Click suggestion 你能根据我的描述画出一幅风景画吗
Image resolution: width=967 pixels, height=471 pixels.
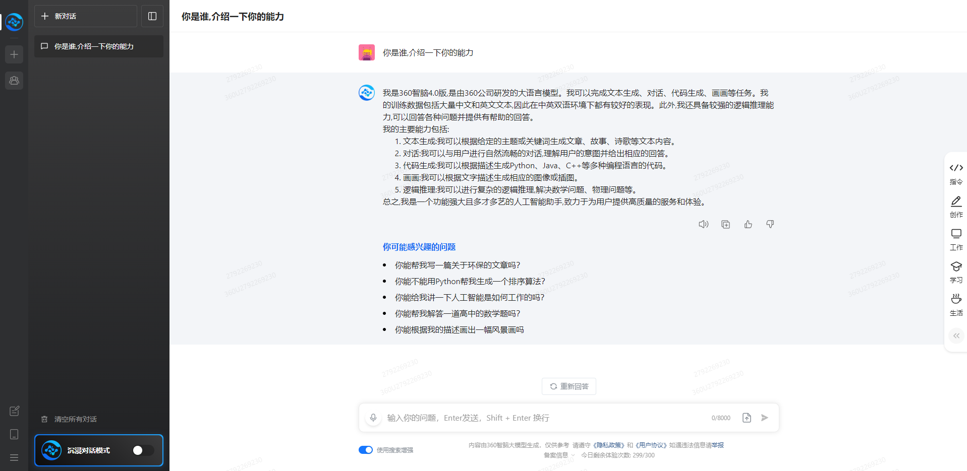460,329
